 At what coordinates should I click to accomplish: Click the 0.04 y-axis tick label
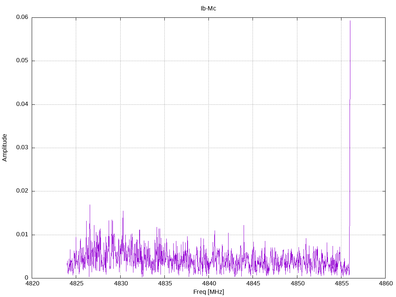22,104
